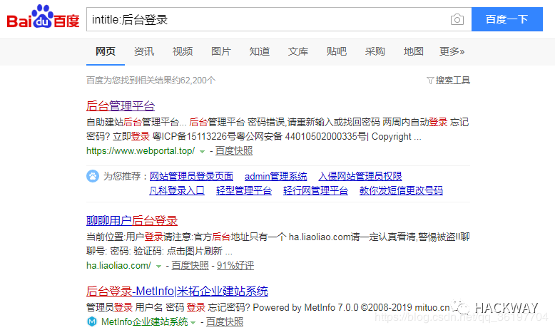Open recommended search admin管理系统

[276, 176]
